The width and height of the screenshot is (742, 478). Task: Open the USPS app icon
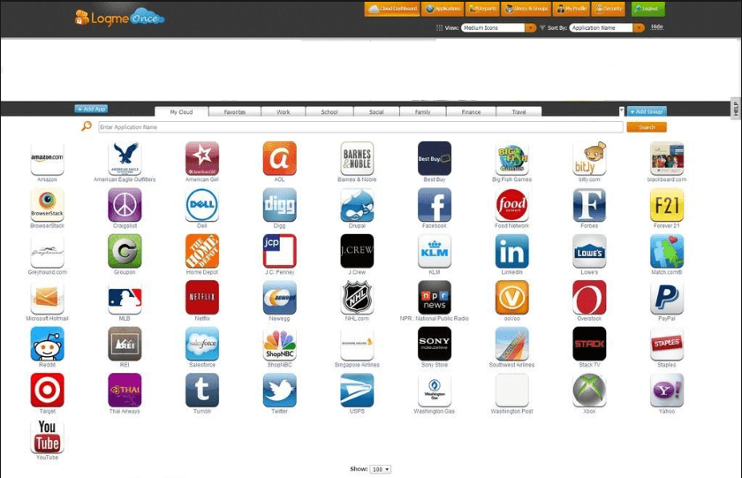[357, 390]
